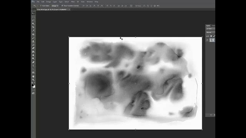This screenshot has height=138, width=246.
Task: Select the Move tool in the toolbox
Action: (x=33, y=13)
